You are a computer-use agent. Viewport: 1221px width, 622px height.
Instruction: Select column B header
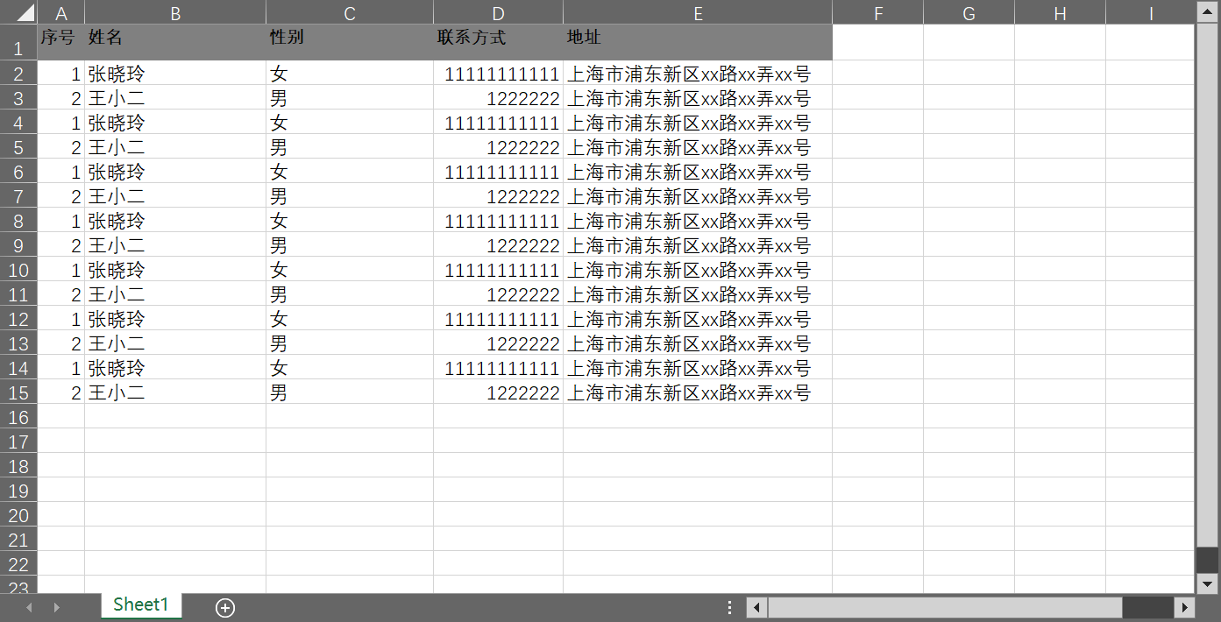pyautogui.click(x=175, y=12)
